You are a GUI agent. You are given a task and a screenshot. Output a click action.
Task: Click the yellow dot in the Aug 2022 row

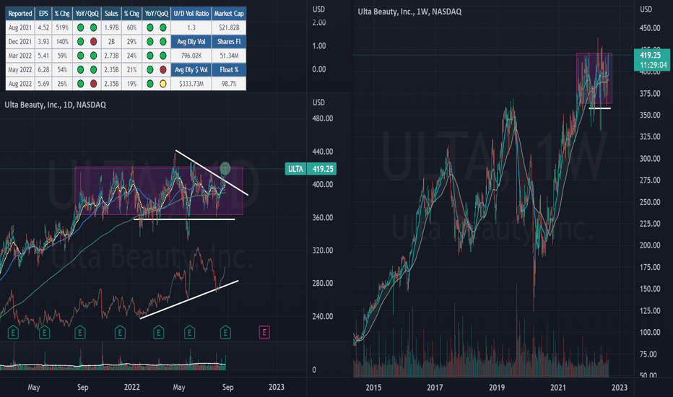[x=163, y=84]
